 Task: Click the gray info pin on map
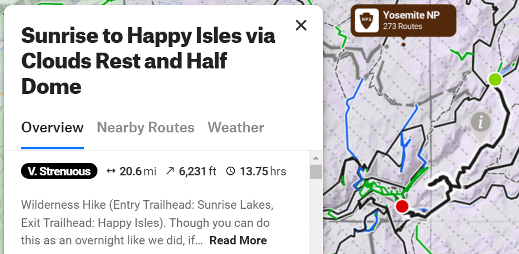(480, 122)
